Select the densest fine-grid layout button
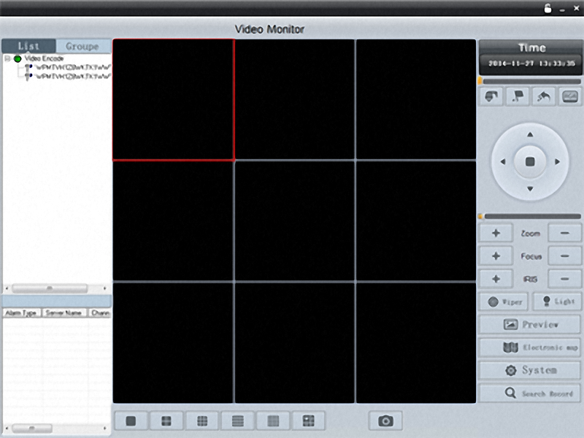Screen dimensions: 584x438 pyautogui.click(x=273, y=421)
